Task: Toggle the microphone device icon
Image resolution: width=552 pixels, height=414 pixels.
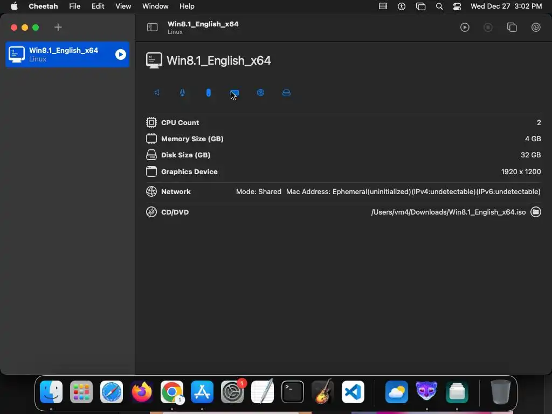Action: click(182, 93)
